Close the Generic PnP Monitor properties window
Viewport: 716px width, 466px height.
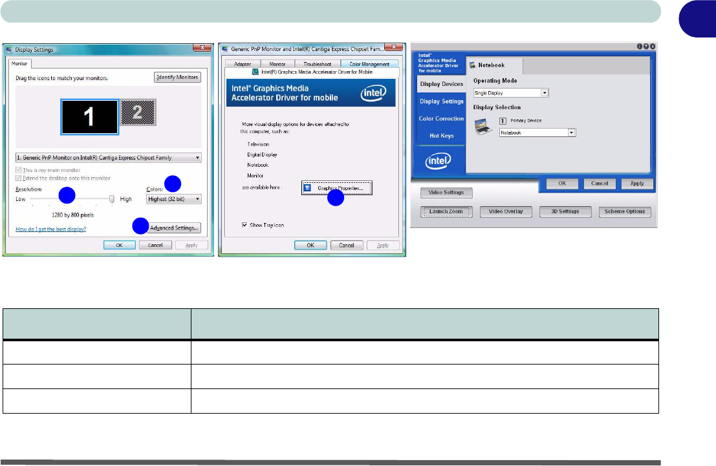pos(394,47)
